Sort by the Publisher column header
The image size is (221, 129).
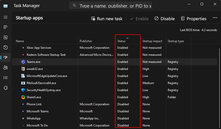coord(86,41)
